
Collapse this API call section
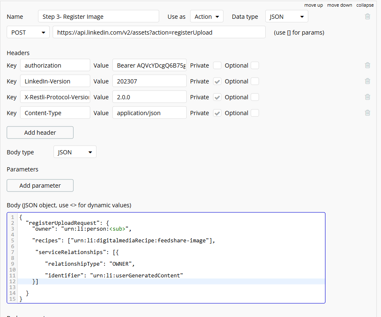pos(365,5)
